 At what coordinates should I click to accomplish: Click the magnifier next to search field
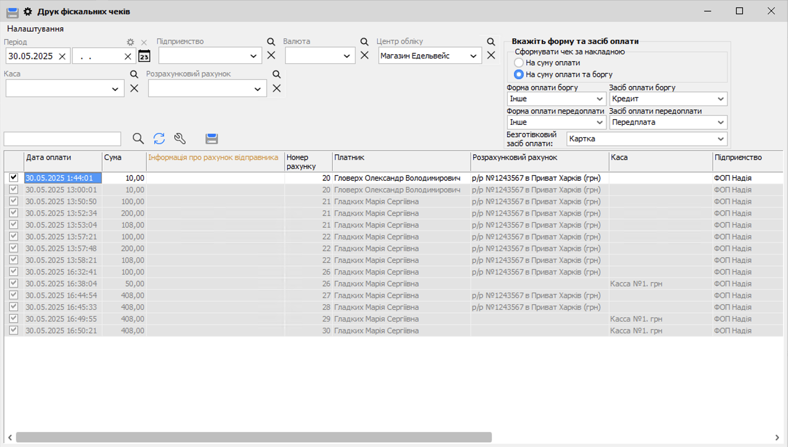138,139
